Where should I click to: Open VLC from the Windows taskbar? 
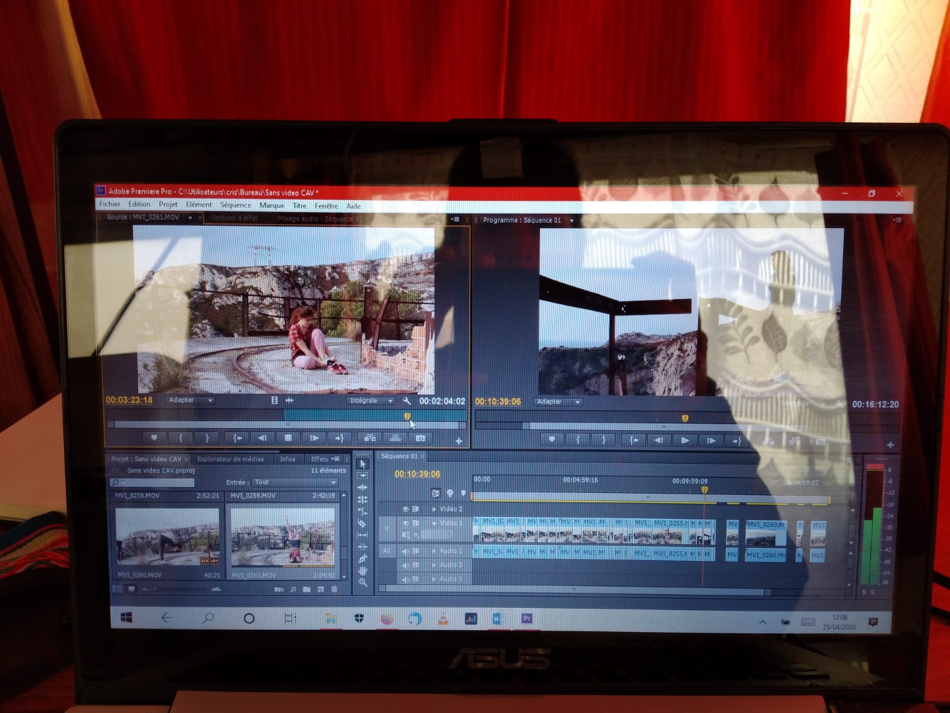point(443,619)
